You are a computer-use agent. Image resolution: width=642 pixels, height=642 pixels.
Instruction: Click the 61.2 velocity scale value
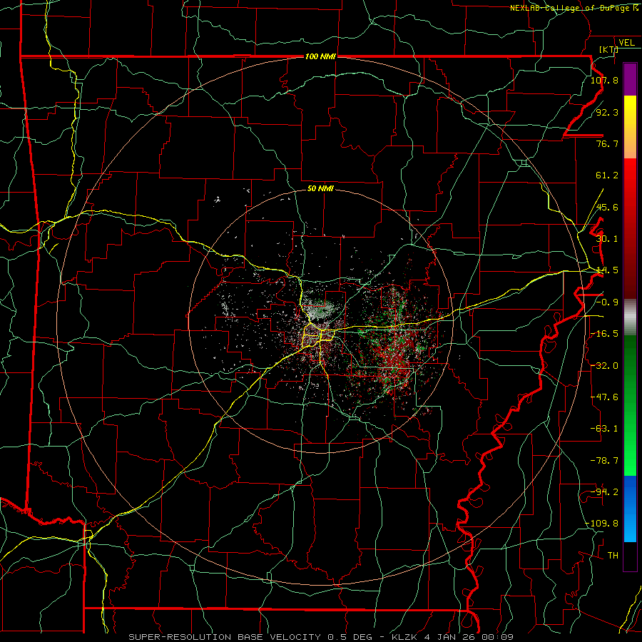click(607, 175)
